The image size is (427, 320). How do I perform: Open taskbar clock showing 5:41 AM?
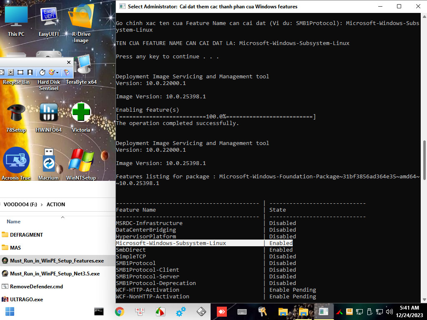point(409,312)
